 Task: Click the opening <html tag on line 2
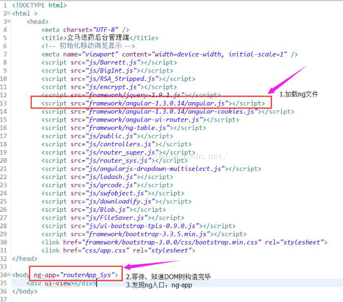point(21,13)
